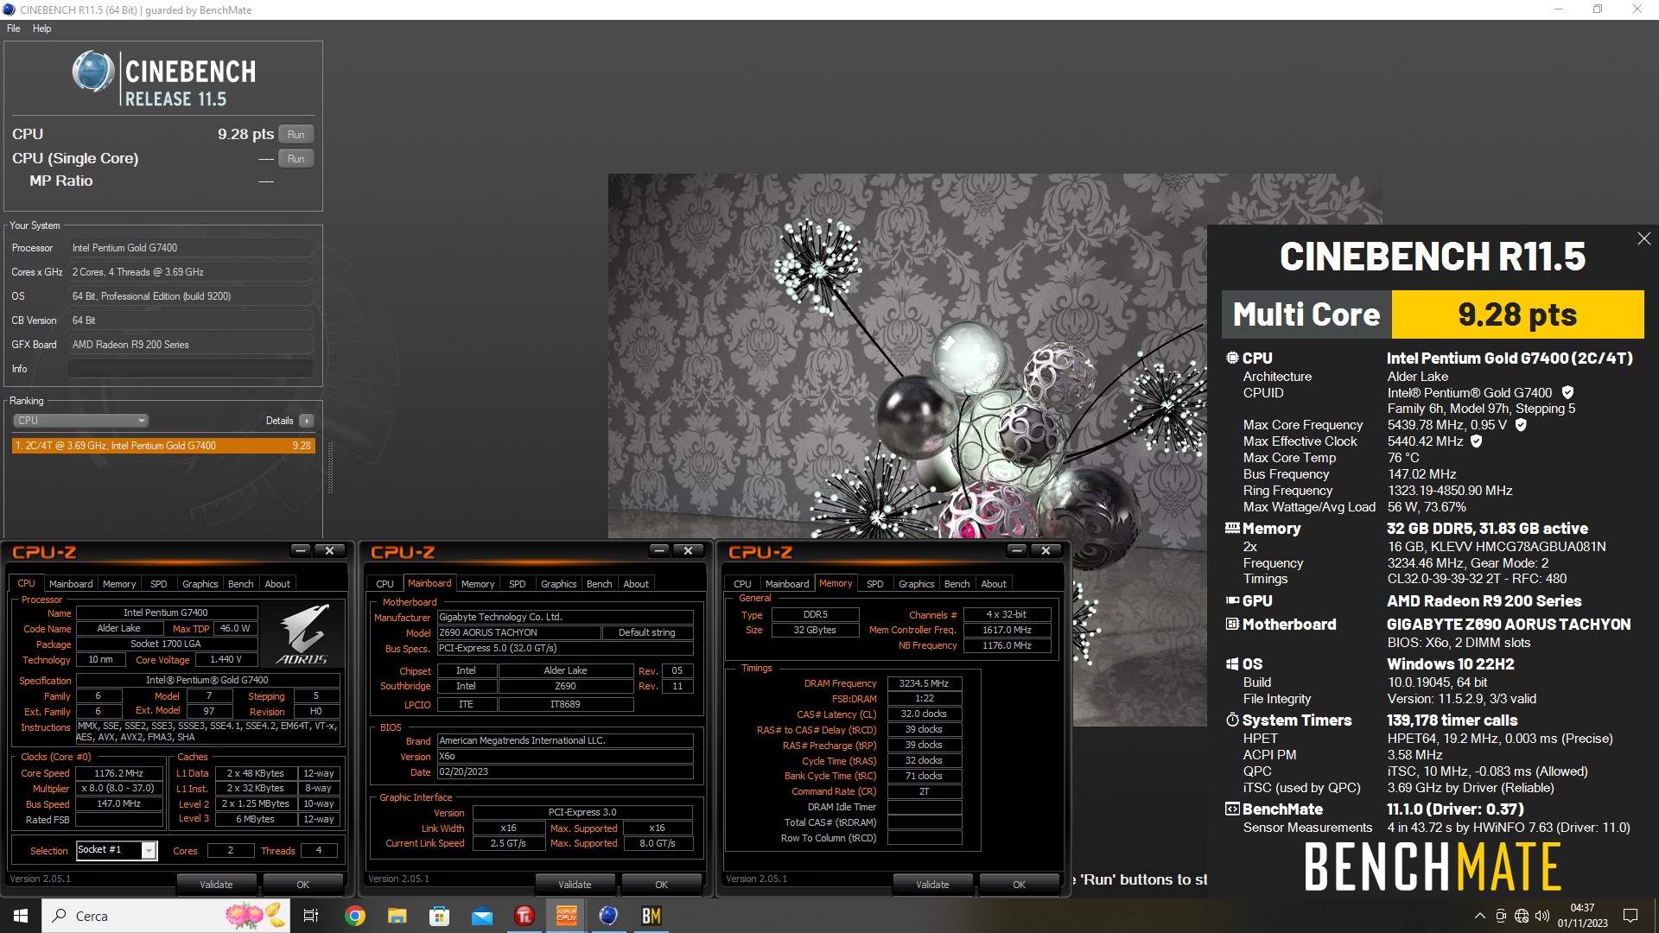Click the CPUID verified shield icon
This screenshot has width=1659, height=933.
coord(1567,393)
